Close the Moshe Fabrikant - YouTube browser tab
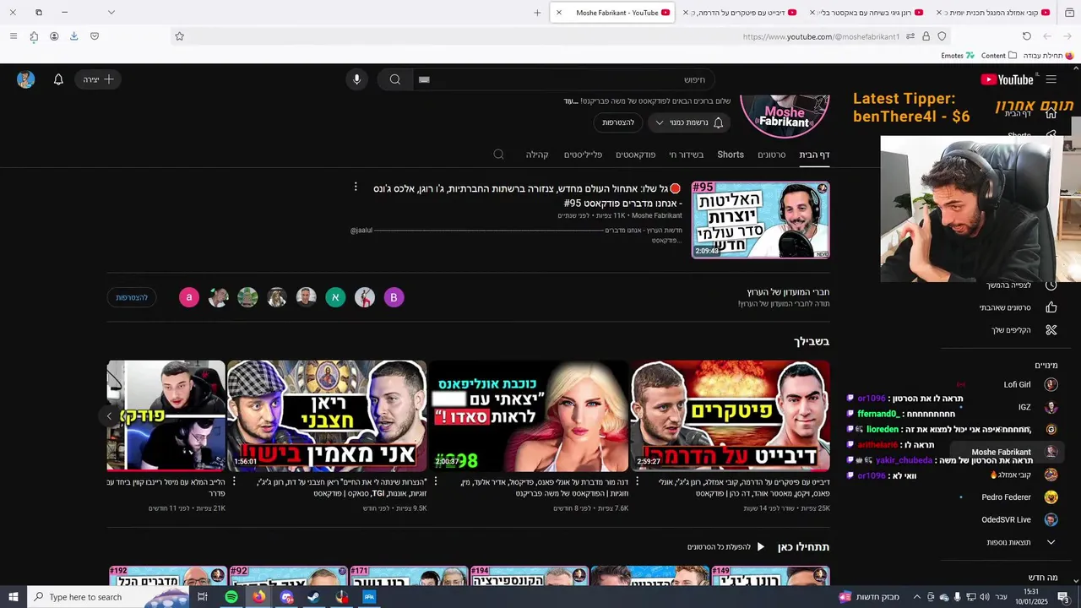The width and height of the screenshot is (1081, 608). pyautogui.click(x=559, y=13)
